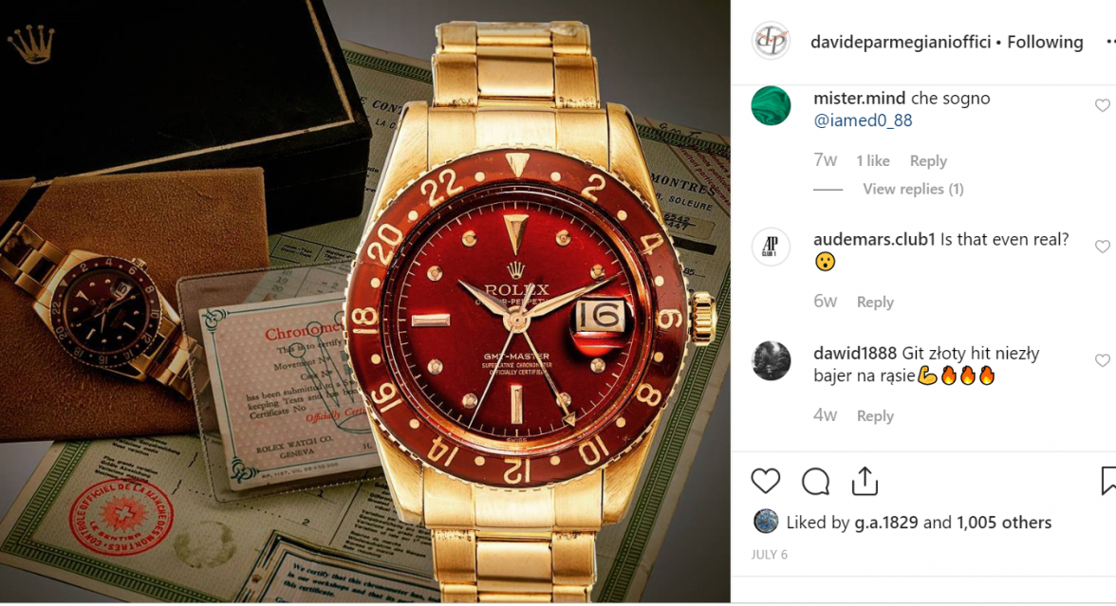Like the dawid1888 comment
Image resolution: width=1116 pixels, height=606 pixels.
point(1103,360)
